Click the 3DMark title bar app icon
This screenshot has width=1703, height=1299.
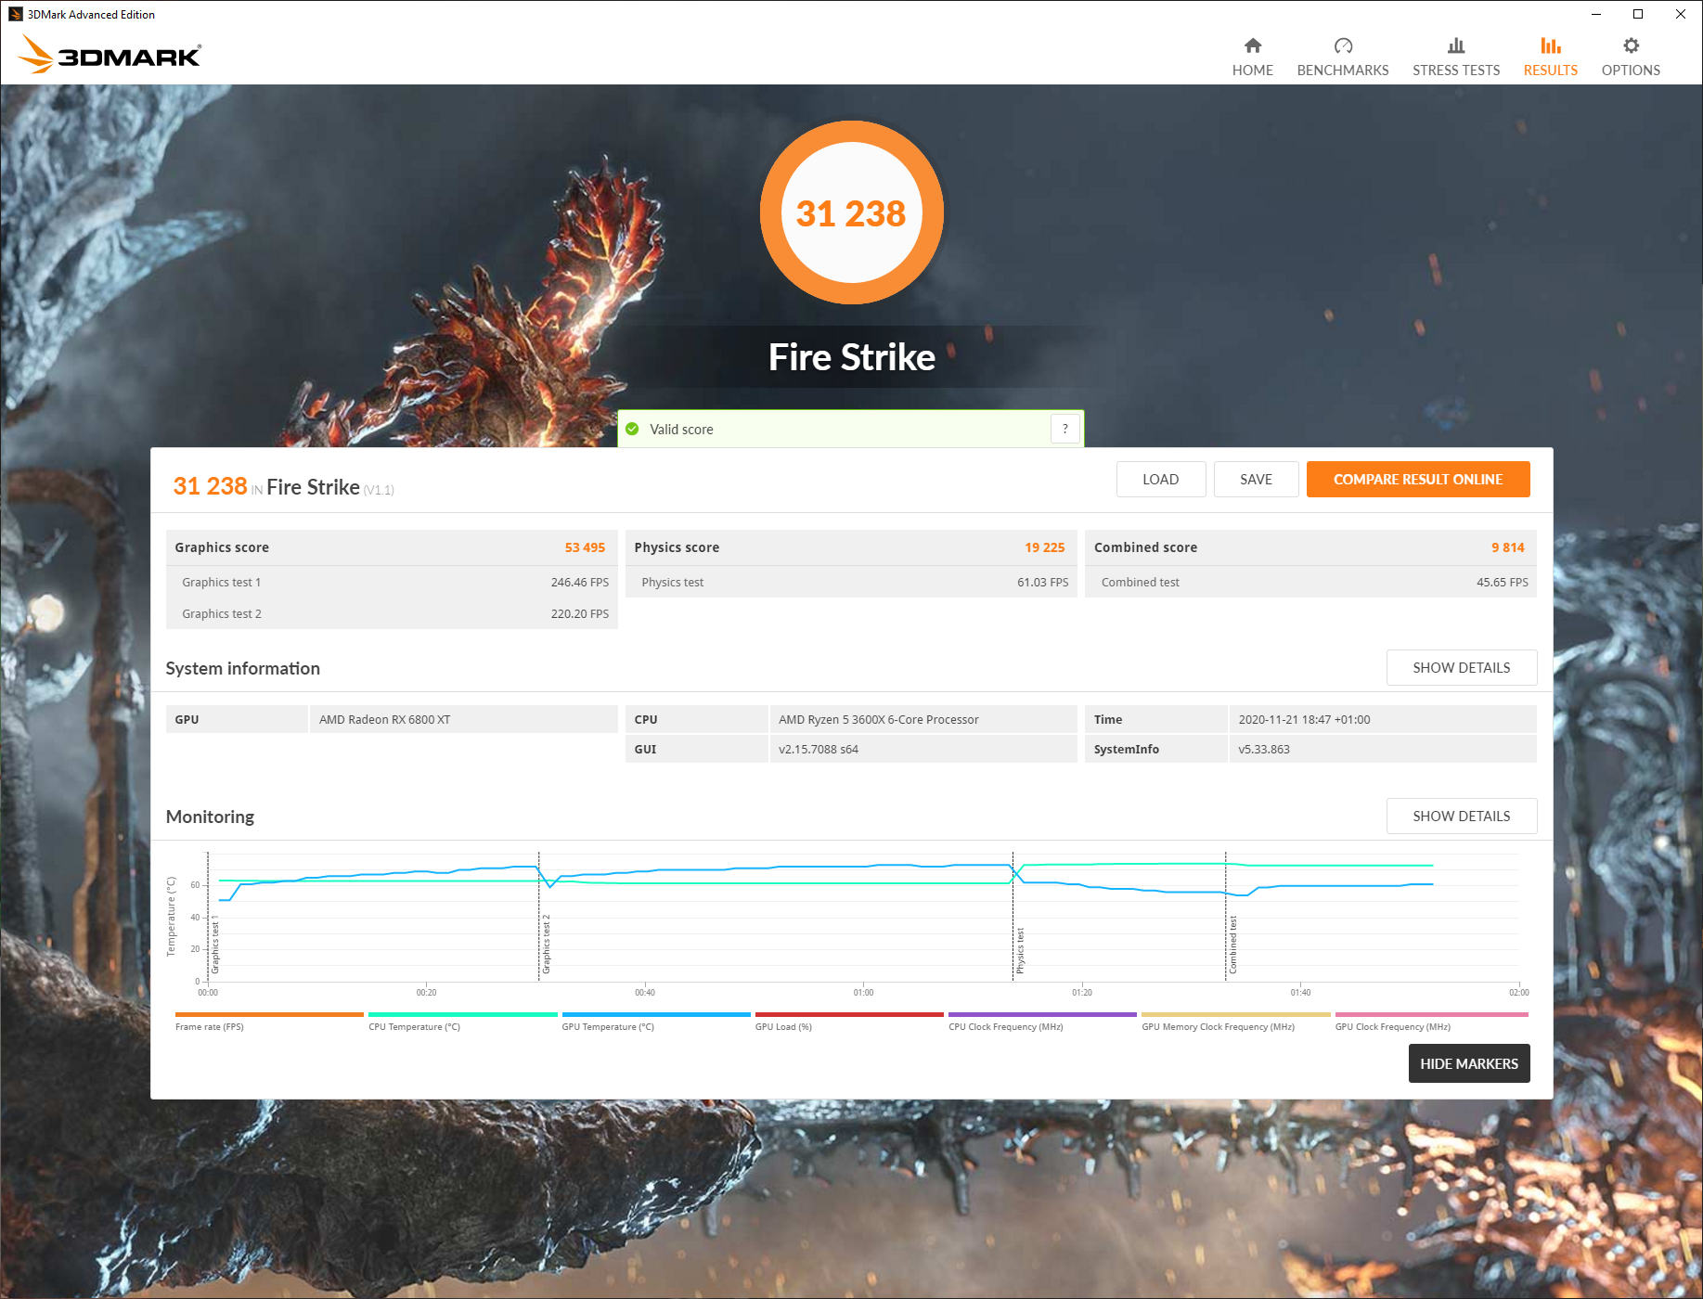tap(15, 14)
